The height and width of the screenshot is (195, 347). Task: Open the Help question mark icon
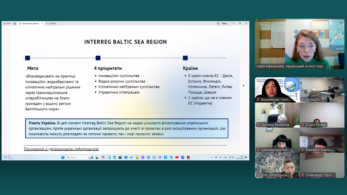tap(218, 23)
